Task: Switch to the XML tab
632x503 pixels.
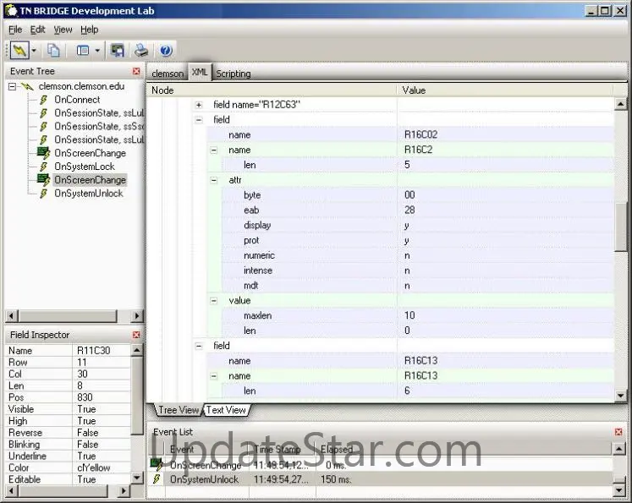Action: pos(200,72)
